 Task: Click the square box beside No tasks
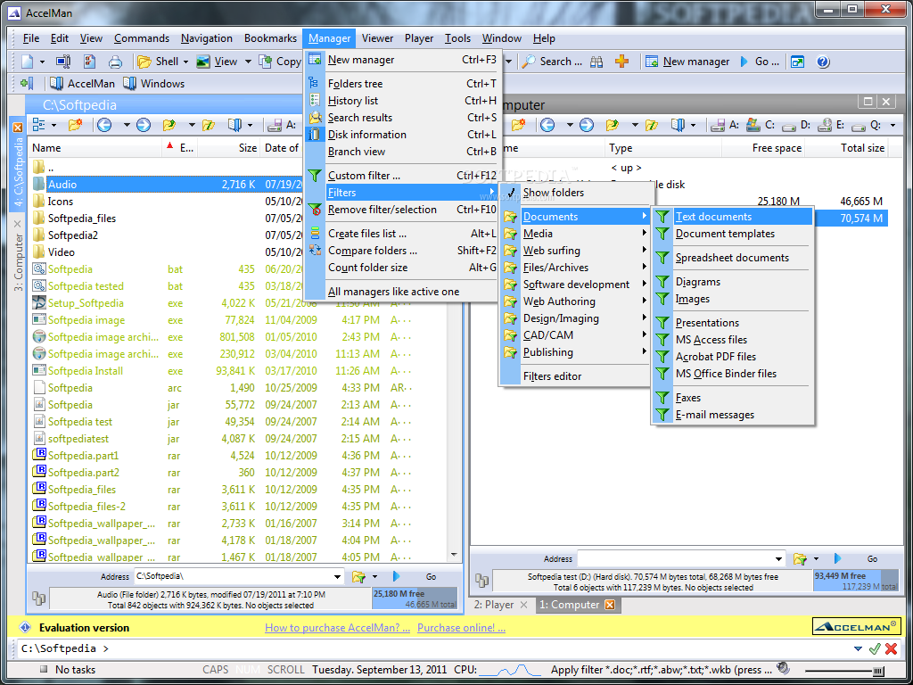click(45, 670)
